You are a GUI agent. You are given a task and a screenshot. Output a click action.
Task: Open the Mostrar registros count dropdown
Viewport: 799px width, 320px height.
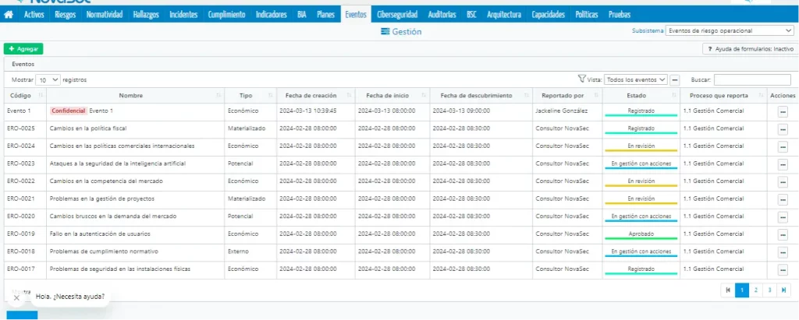point(48,80)
